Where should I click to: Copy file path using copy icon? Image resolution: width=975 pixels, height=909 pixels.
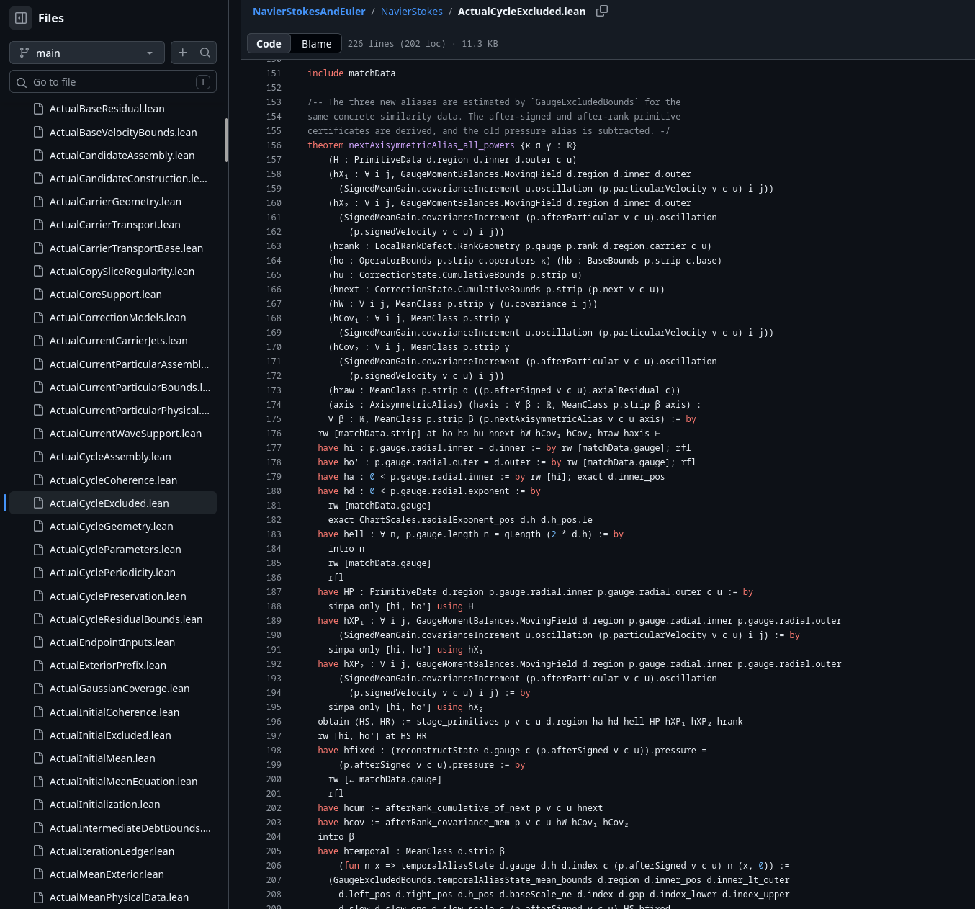(602, 11)
